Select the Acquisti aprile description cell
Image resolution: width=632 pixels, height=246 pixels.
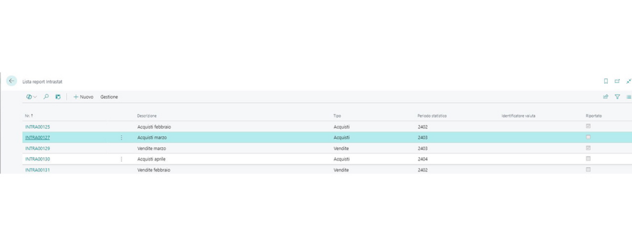pos(152,159)
